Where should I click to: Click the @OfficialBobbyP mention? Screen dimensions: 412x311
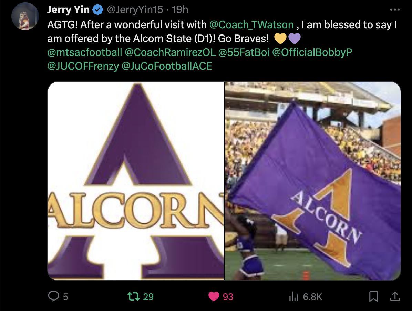pos(312,52)
